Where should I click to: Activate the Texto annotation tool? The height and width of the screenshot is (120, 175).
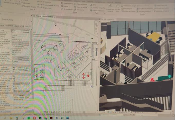coord(93,5)
